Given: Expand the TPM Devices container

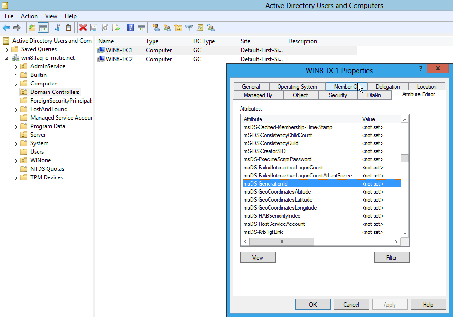Looking at the screenshot, I should pyautogui.click(x=16, y=178).
